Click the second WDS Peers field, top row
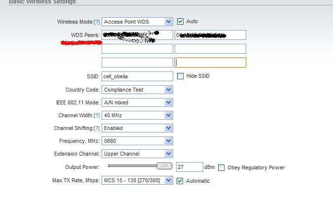 click(x=210, y=35)
